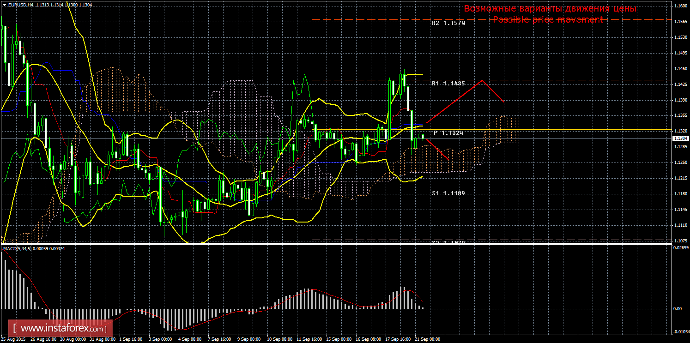The height and width of the screenshot is (343, 690).
Task: Click the 1.1390 price scale value
Action: (x=680, y=100)
